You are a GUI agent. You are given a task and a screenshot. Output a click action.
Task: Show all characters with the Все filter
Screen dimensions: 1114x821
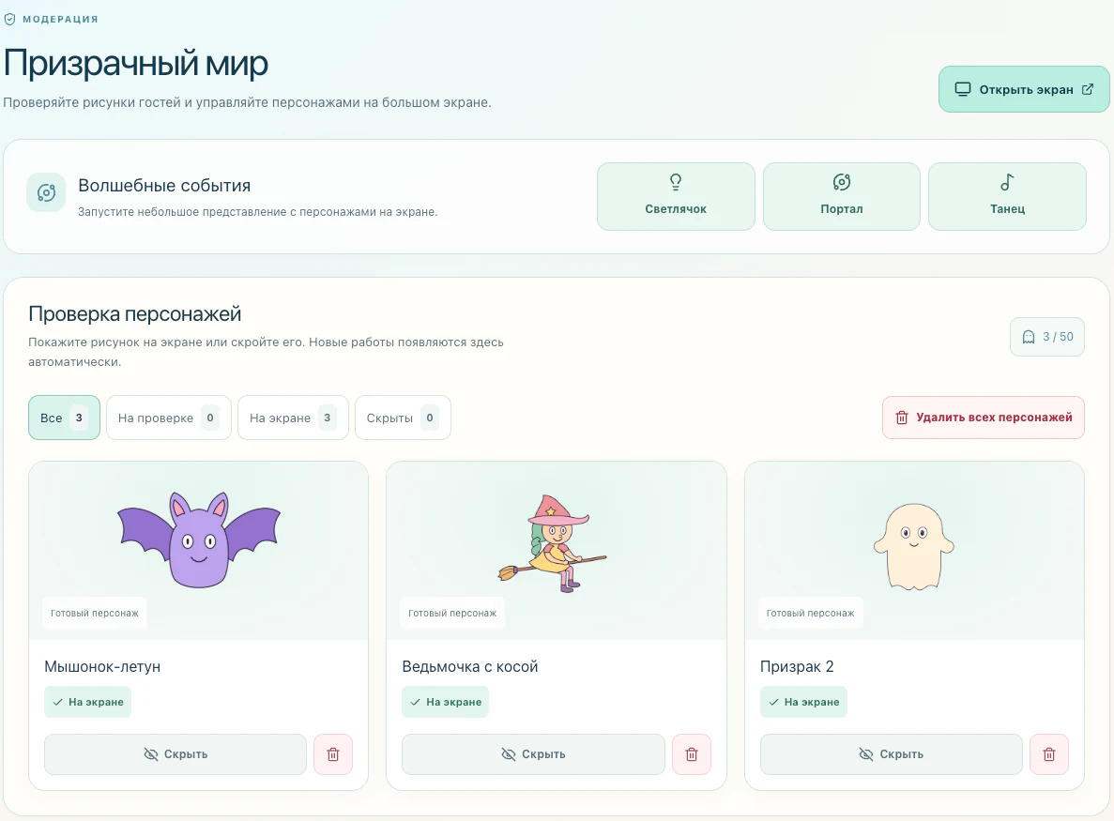pyautogui.click(x=64, y=418)
